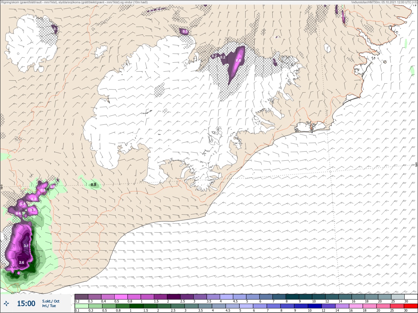Click the date text "5.okt./ Oct"
This screenshot has width=418, height=313.
point(51,301)
